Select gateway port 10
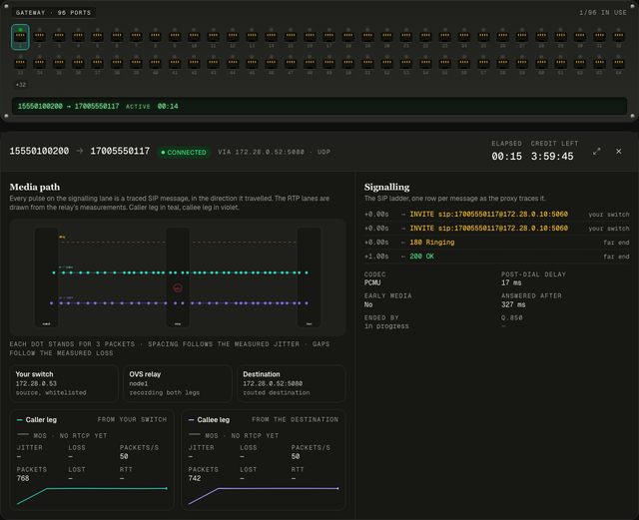Viewport: 639px width, 520px height. 194,37
